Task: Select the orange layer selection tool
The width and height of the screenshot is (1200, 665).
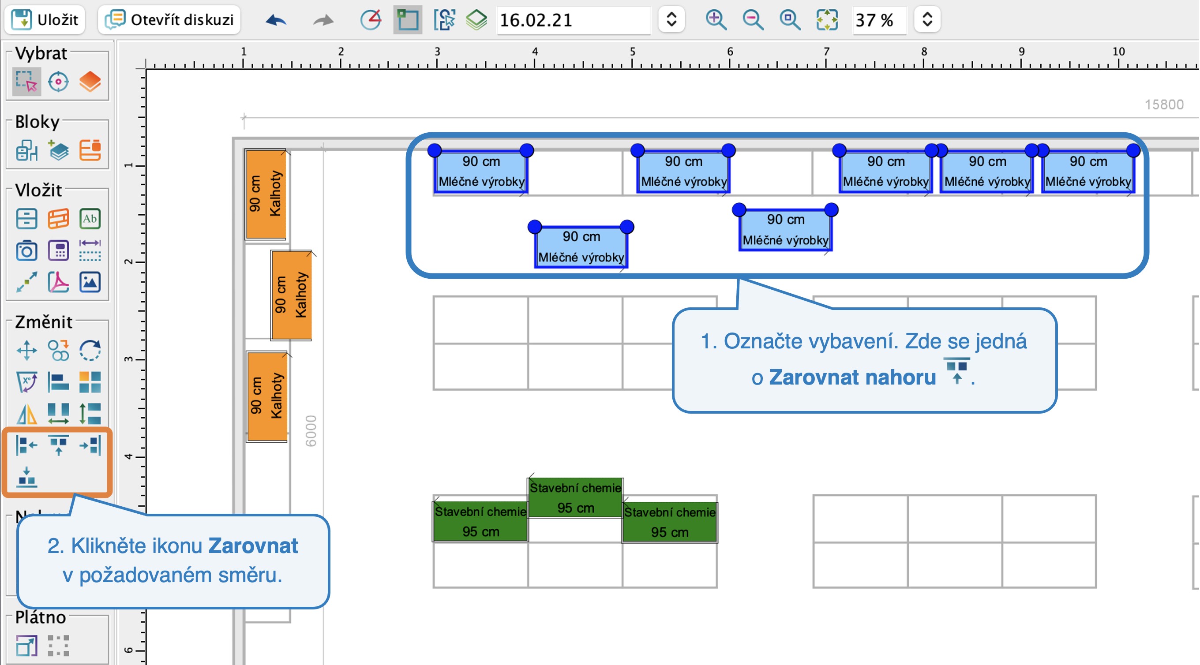Action: (x=90, y=82)
